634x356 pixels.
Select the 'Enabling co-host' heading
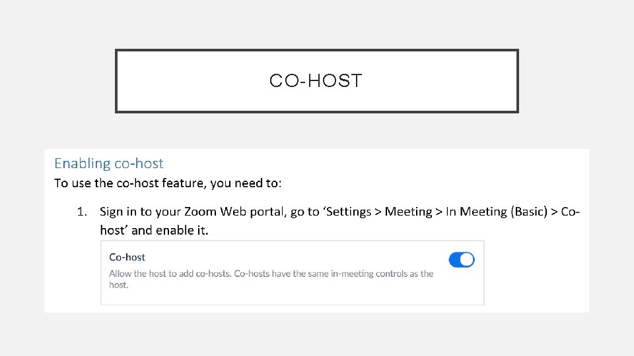tap(108, 163)
